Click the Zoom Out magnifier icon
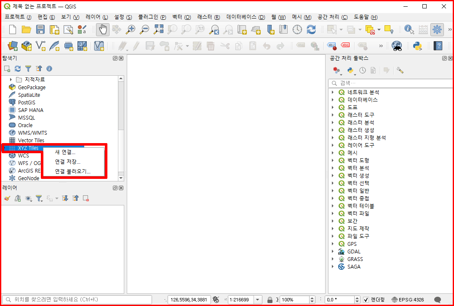Image resolution: width=454 pixels, height=306 pixels. (x=144, y=29)
